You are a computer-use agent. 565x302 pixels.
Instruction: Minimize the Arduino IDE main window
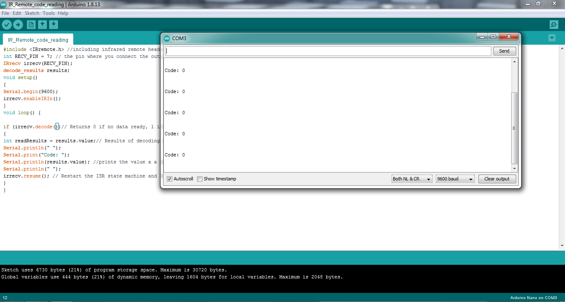tap(528, 3)
